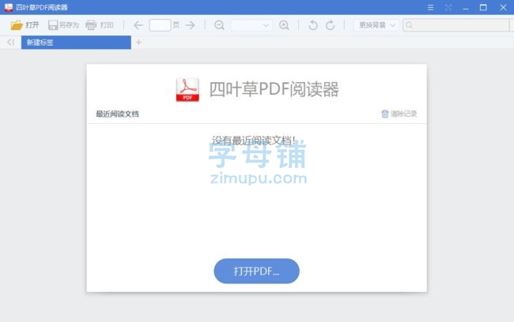The height and width of the screenshot is (322, 514).
Task: Add a new tab with plus icon
Action: point(138,42)
